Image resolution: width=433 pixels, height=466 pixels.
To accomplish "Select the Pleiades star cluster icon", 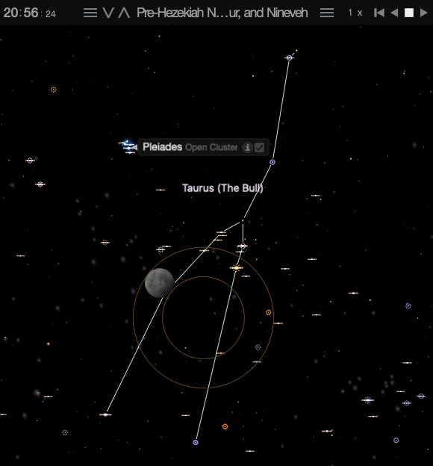I will pyautogui.click(x=128, y=147).
